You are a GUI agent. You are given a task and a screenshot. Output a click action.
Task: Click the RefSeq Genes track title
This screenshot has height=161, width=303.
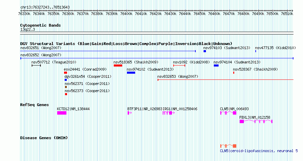34,105
